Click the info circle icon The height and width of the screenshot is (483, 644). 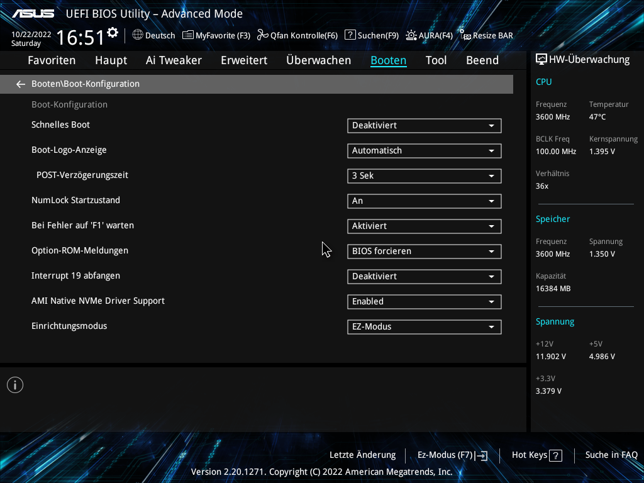tap(15, 386)
